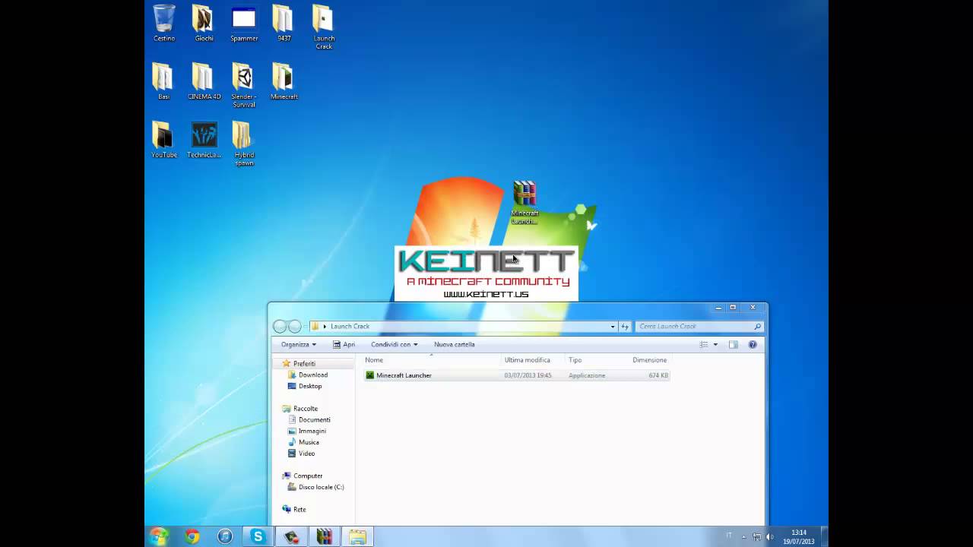This screenshot has height=547, width=973.
Task: Open the WinRAR taskbar button
Action: (325, 536)
